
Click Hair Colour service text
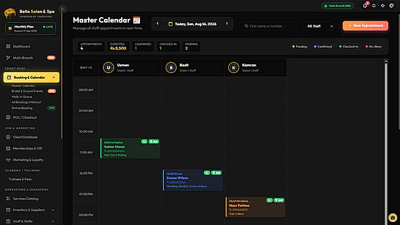(x=237, y=214)
